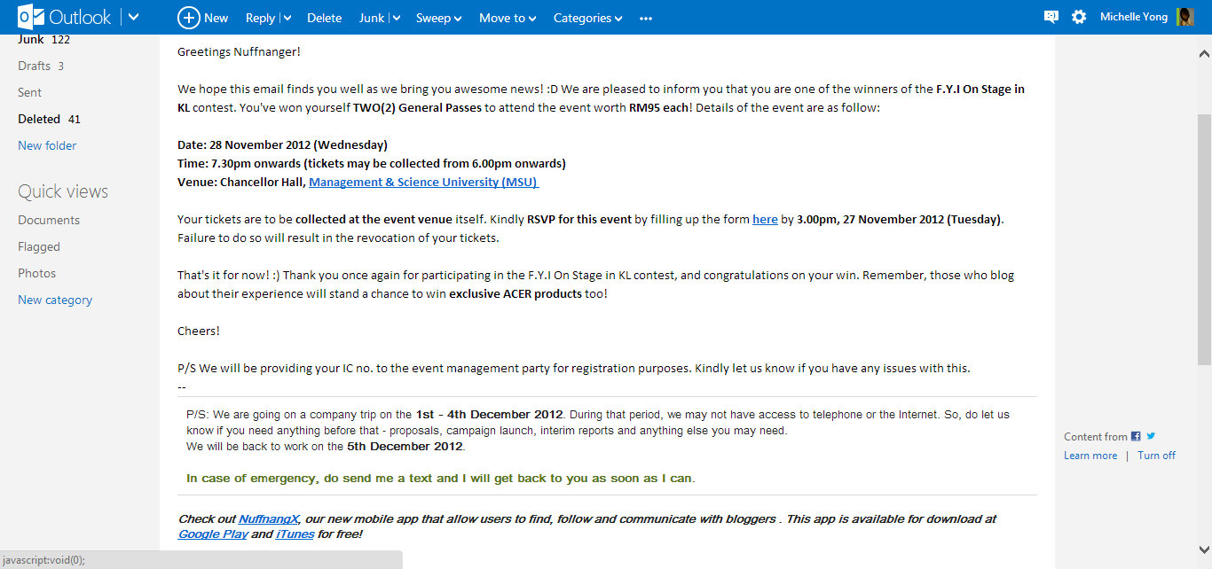Click the New category link

click(55, 300)
